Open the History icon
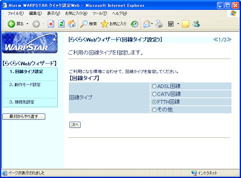 coord(134,24)
